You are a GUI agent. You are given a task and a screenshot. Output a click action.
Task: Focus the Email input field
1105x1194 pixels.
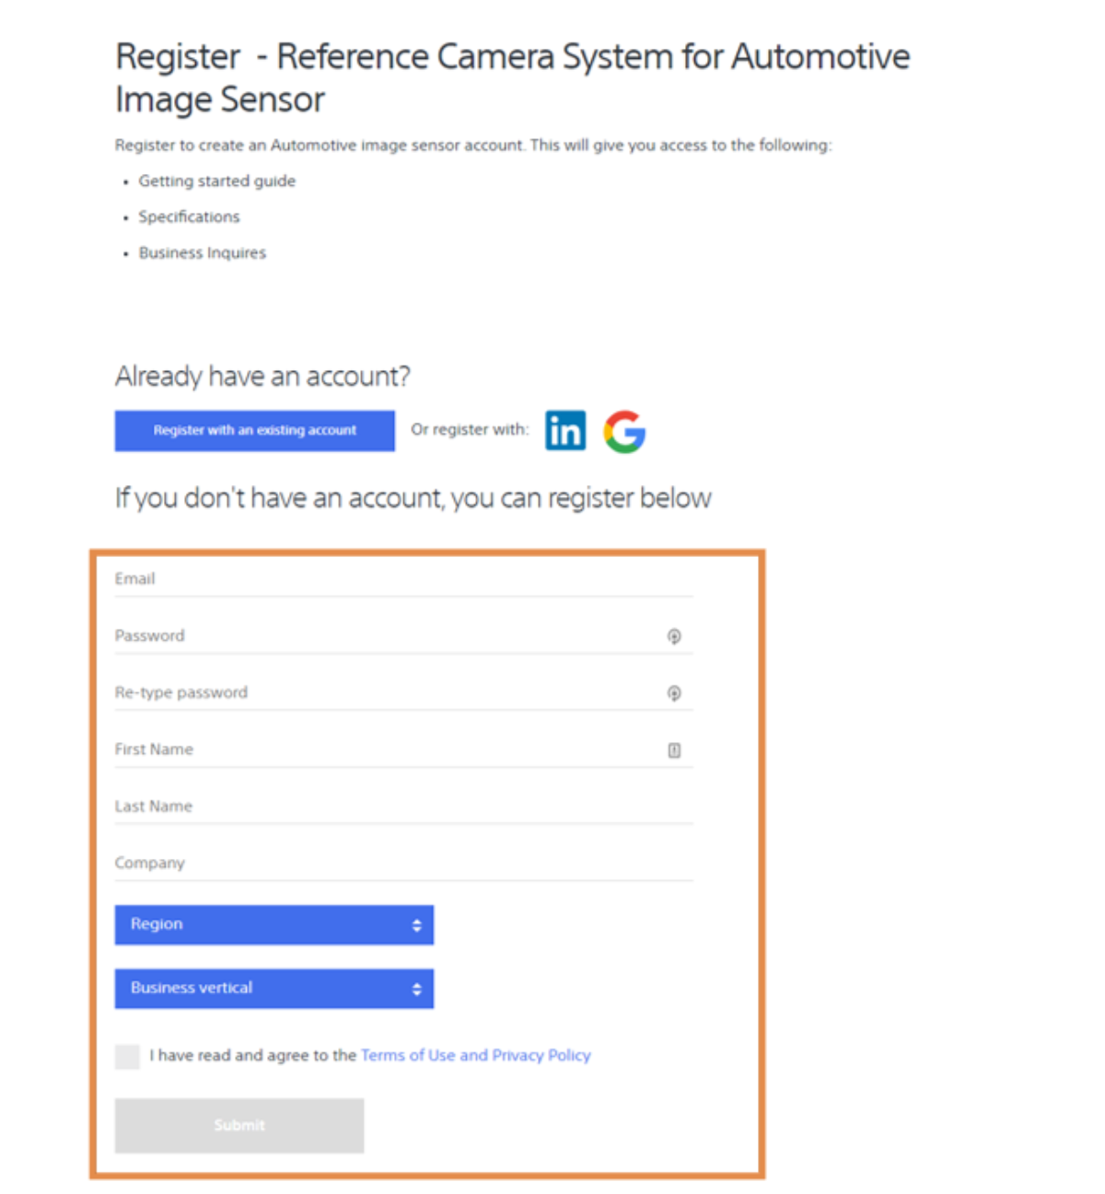pos(403,579)
